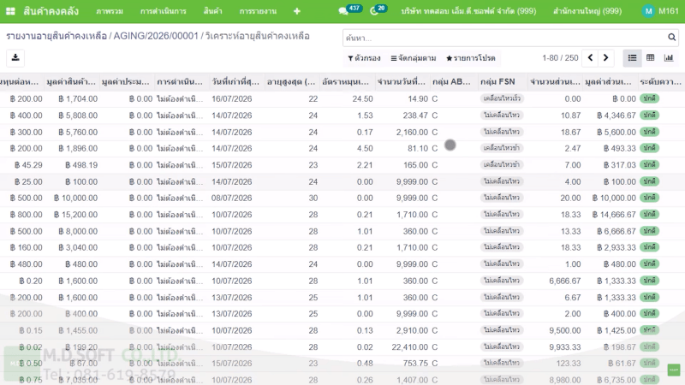Image resolution: width=685 pixels, height=385 pixels.
Task: Sort by มูลค่าประม... column header
Action: coord(125,81)
